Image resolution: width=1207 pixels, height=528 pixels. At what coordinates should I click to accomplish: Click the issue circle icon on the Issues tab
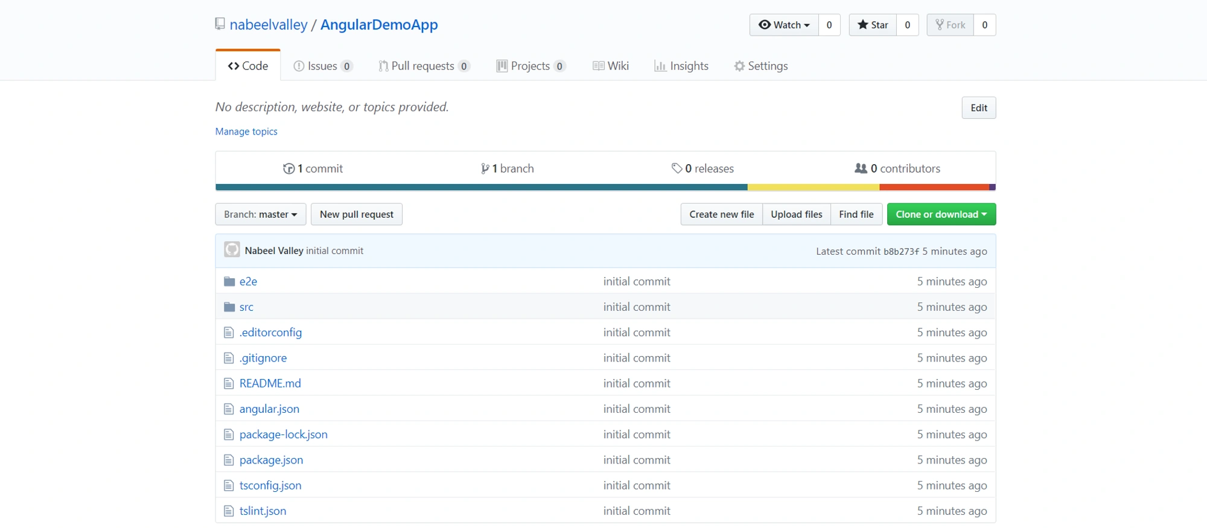coord(299,66)
